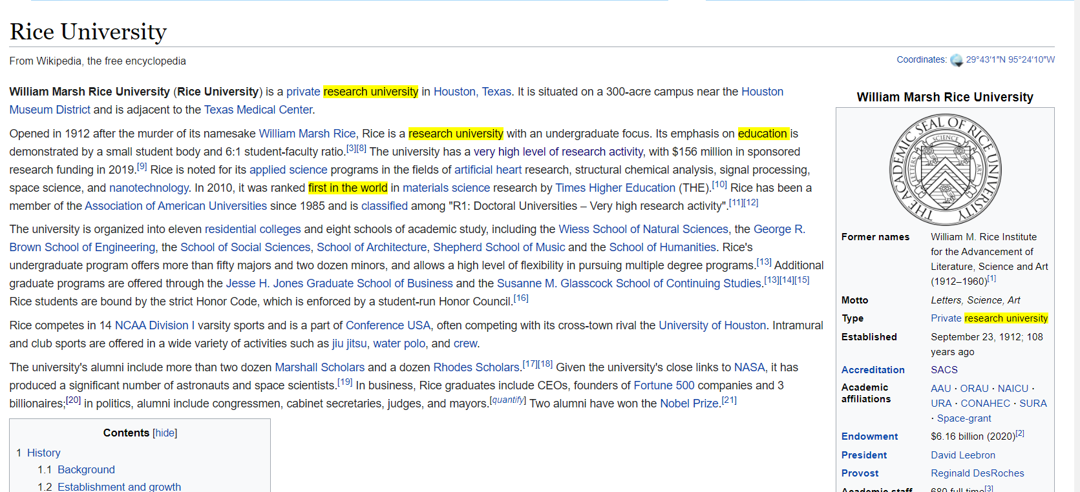Follow the NASA link
Image resolution: width=1080 pixels, height=492 pixels.
click(x=750, y=367)
